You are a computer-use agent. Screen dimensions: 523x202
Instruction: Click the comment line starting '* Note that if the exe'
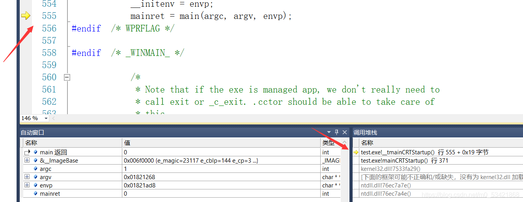pyautogui.click(x=288, y=90)
